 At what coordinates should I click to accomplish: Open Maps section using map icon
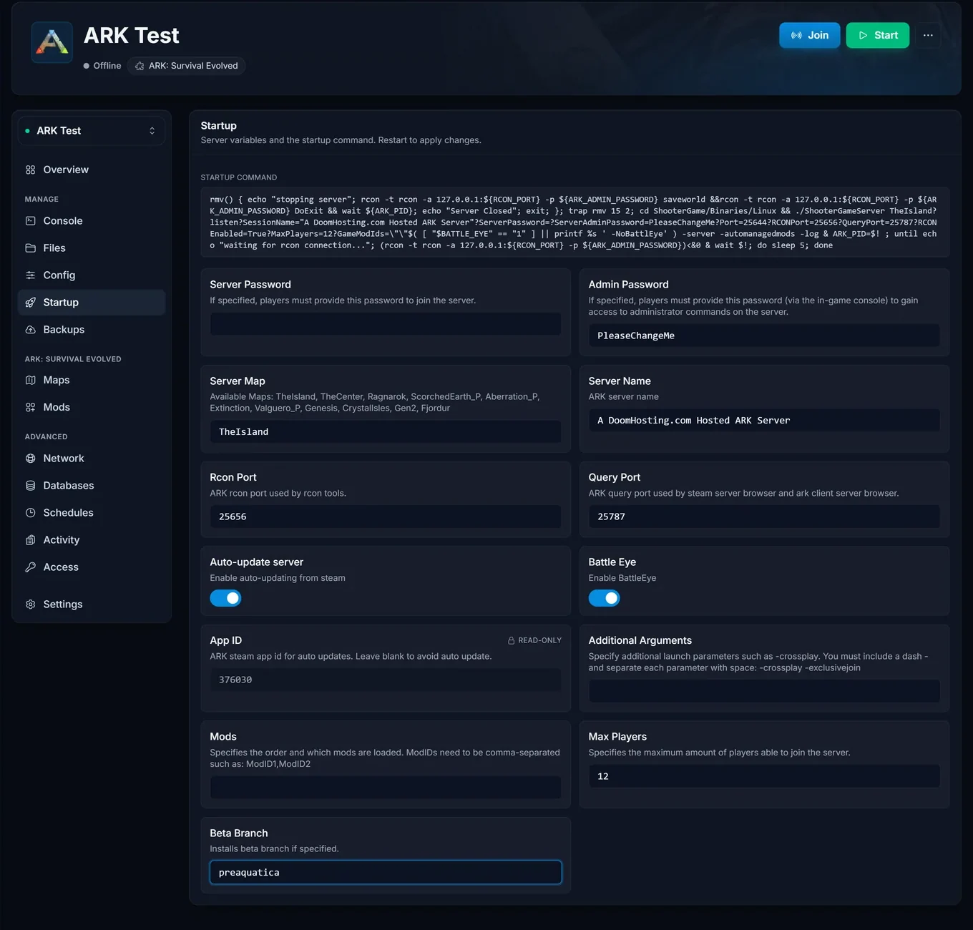pos(30,380)
